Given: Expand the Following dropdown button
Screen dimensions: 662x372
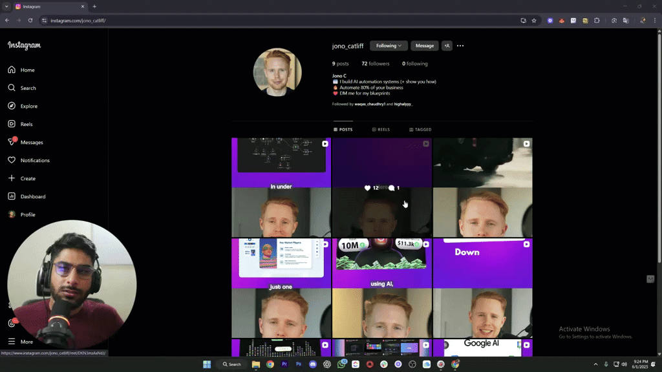Looking at the screenshot, I should point(389,46).
